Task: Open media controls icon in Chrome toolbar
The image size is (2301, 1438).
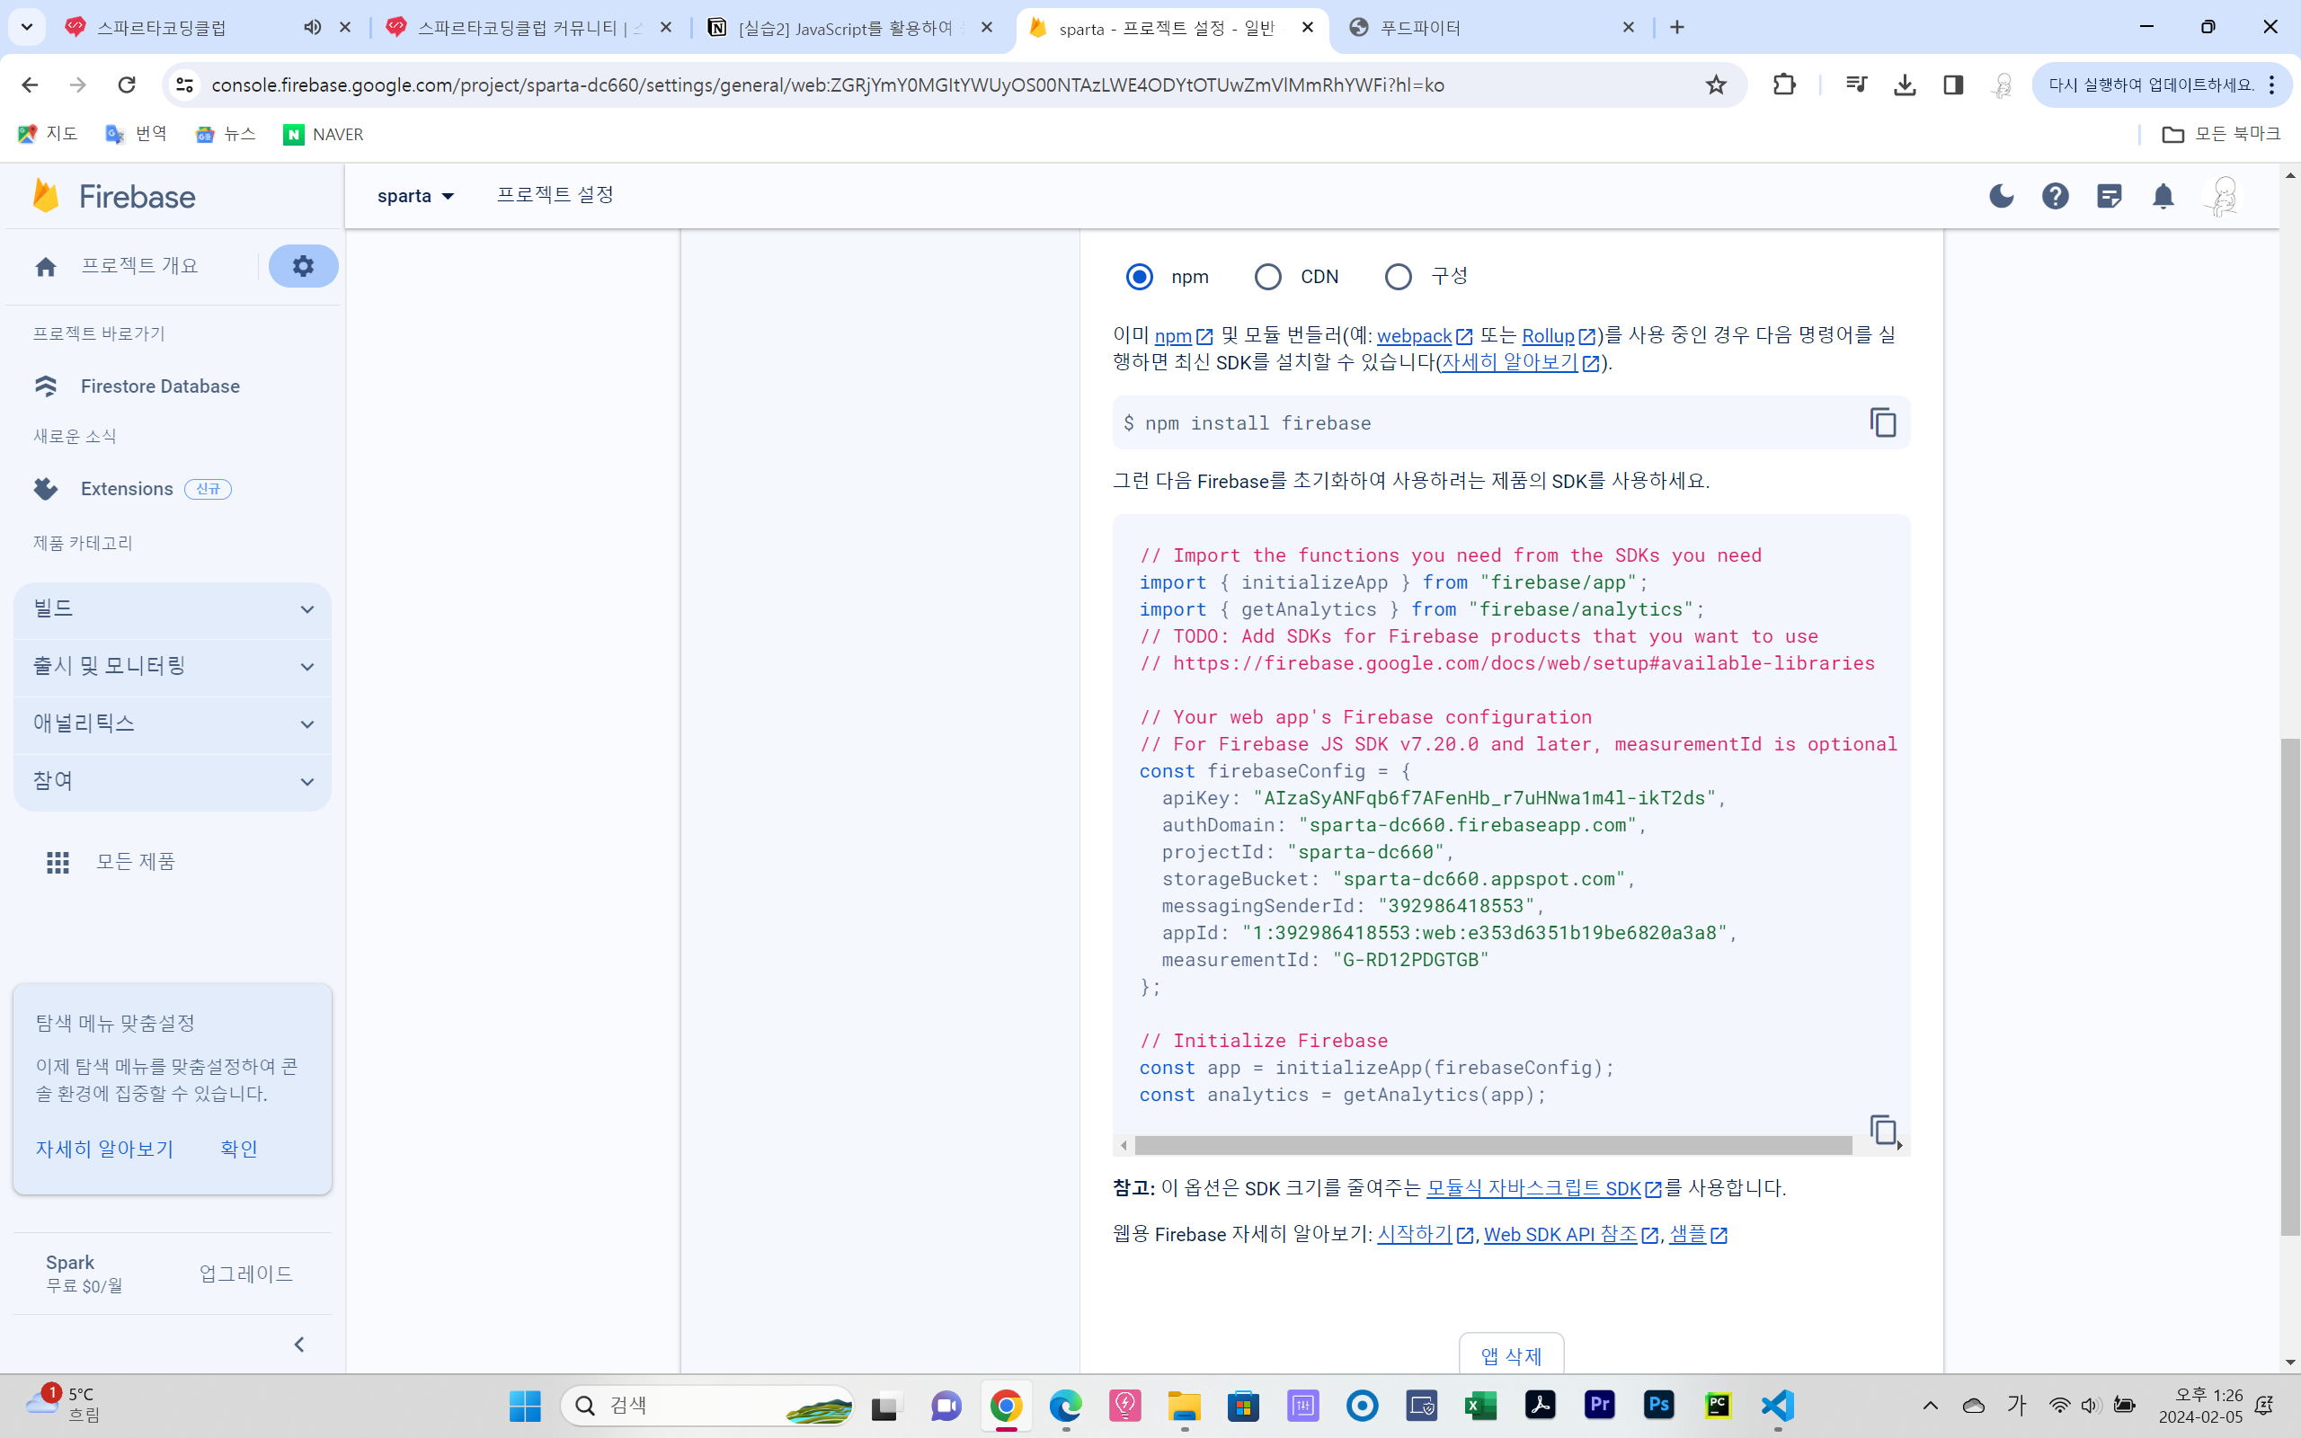Action: (x=1856, y=84)
